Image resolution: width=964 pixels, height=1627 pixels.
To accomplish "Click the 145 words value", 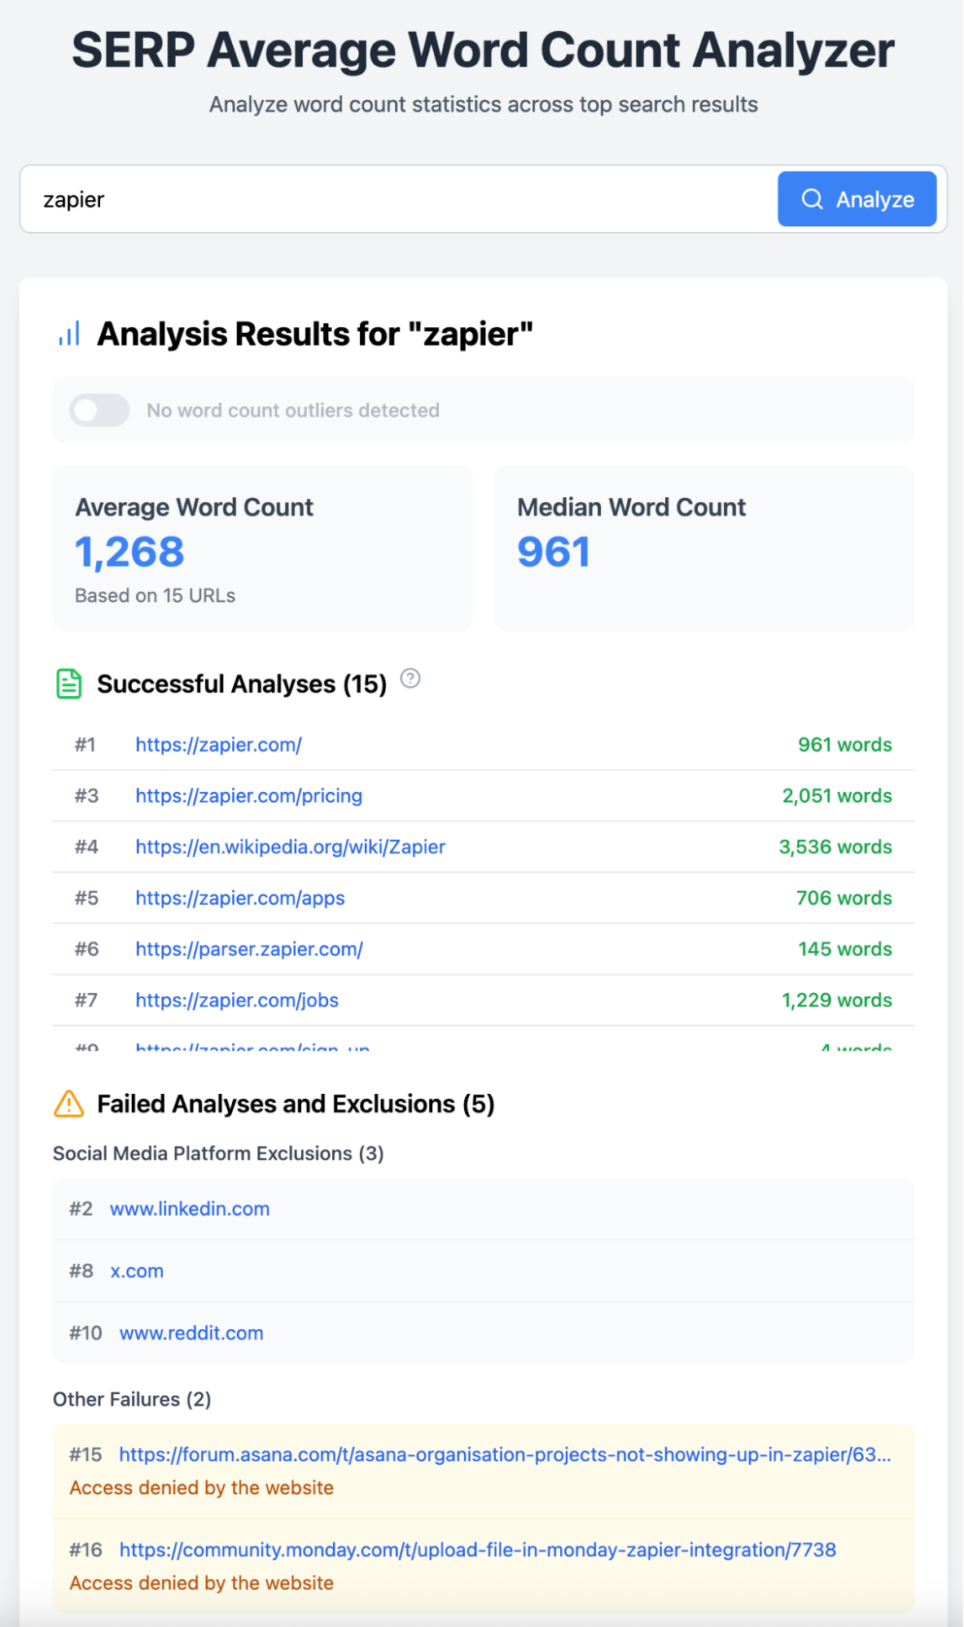I will tap(844, 949).
